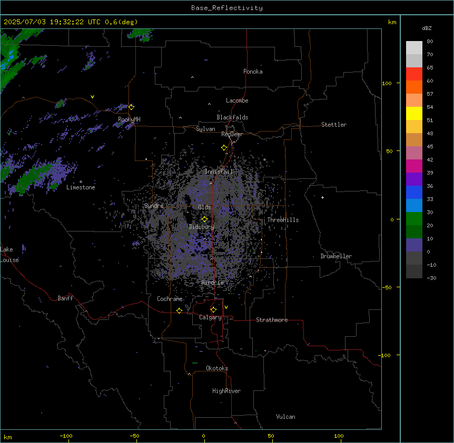Click the white plus marker north of Drumheller

[322, 197]
